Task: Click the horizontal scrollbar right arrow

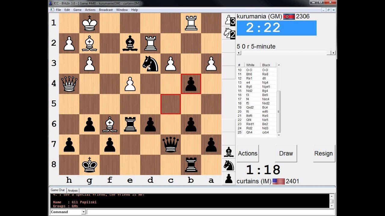Action: point(333,53)
